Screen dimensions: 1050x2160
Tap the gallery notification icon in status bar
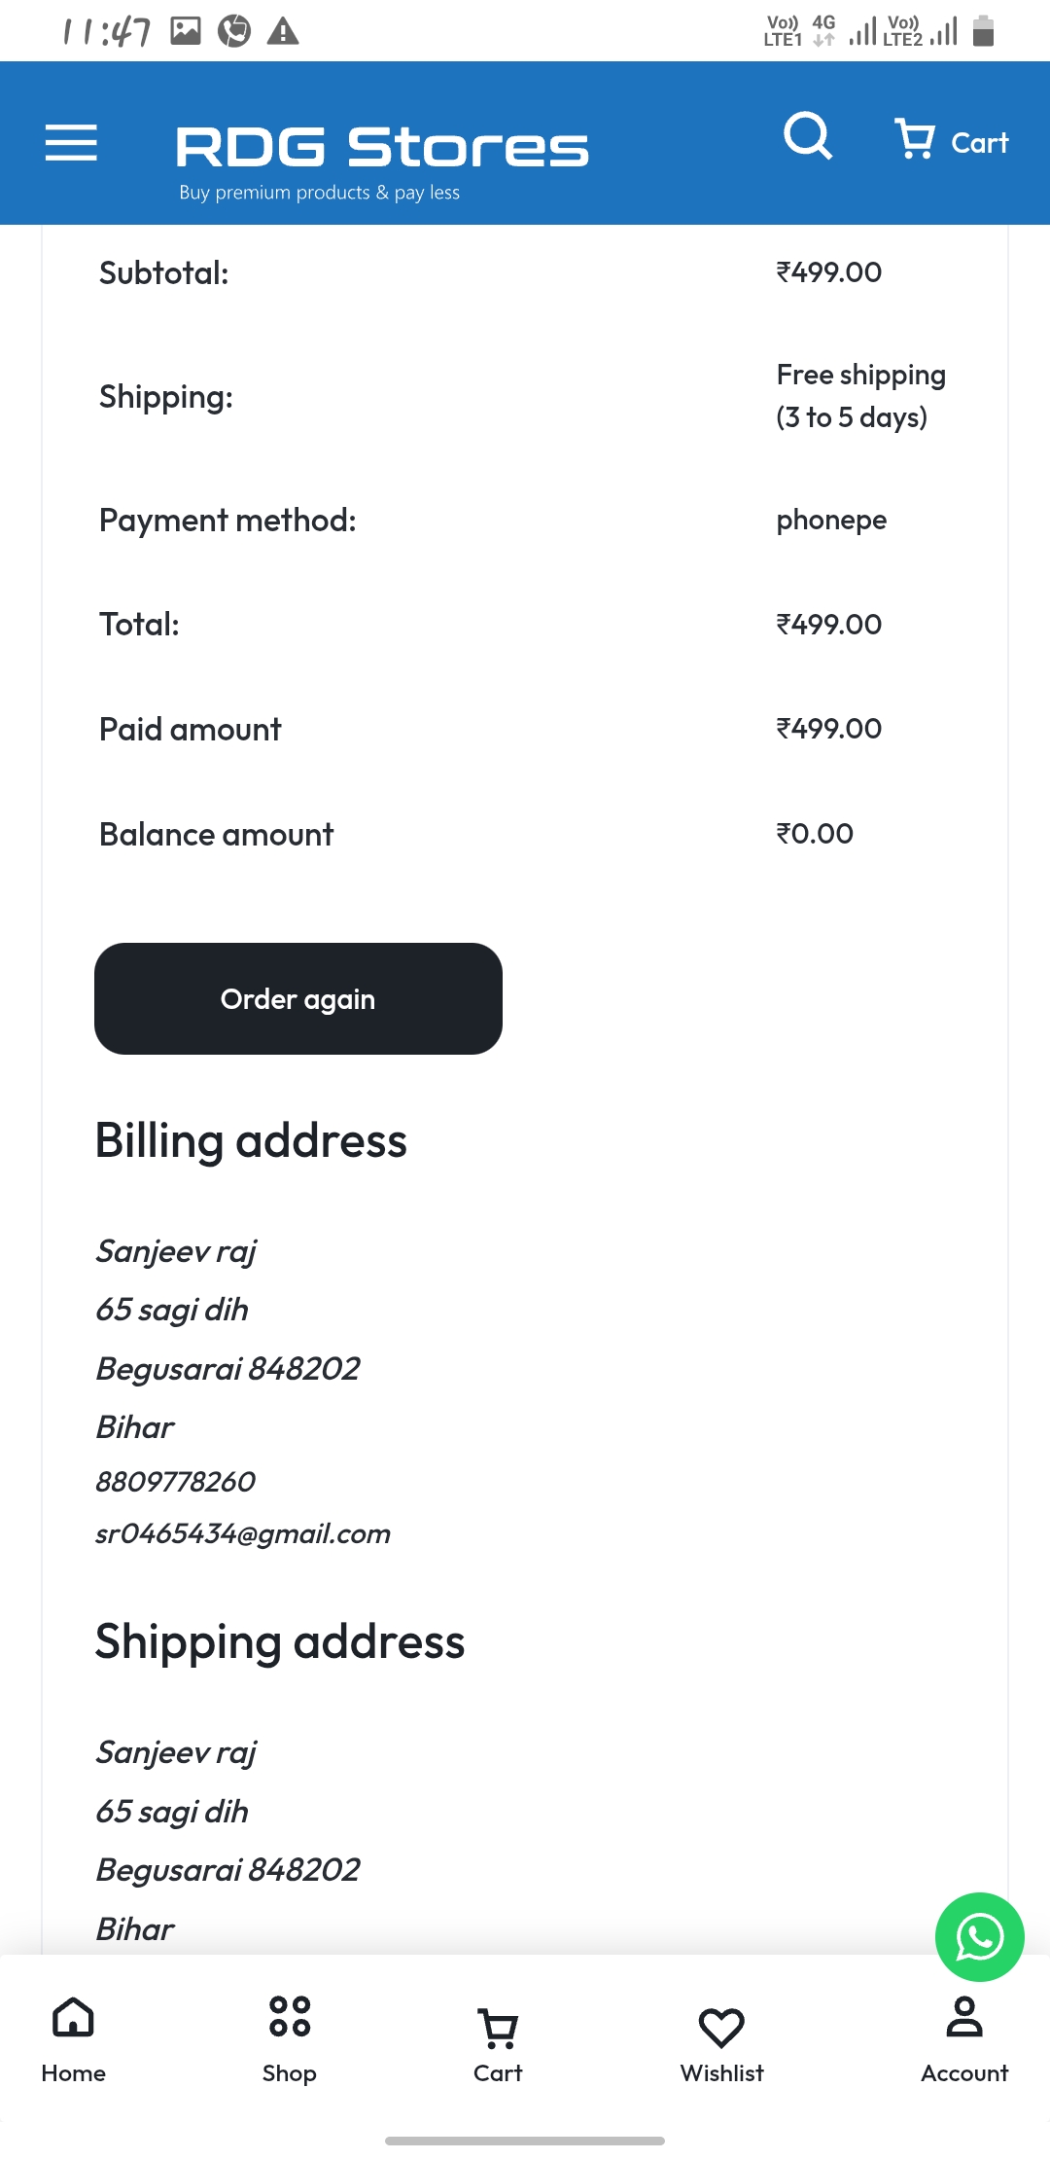tap(186, 31)
